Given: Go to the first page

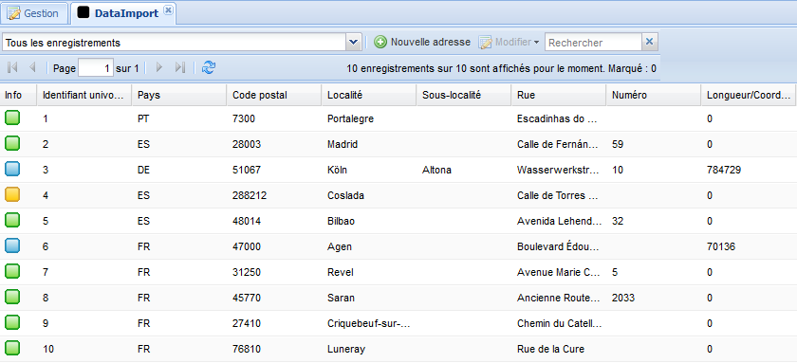Looking at the screenshot, I should point(12,67).
